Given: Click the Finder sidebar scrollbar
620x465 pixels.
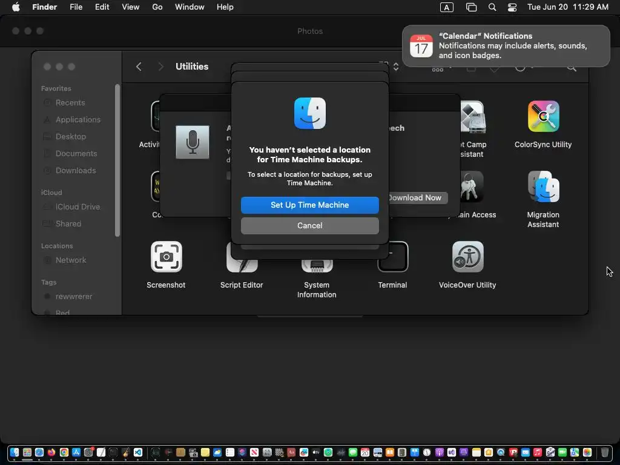Looking at the screenshot, I should pyautogui.click(x=117, y=160).
